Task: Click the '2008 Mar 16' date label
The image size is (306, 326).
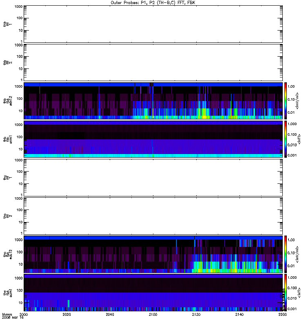Action: point(13,317)
